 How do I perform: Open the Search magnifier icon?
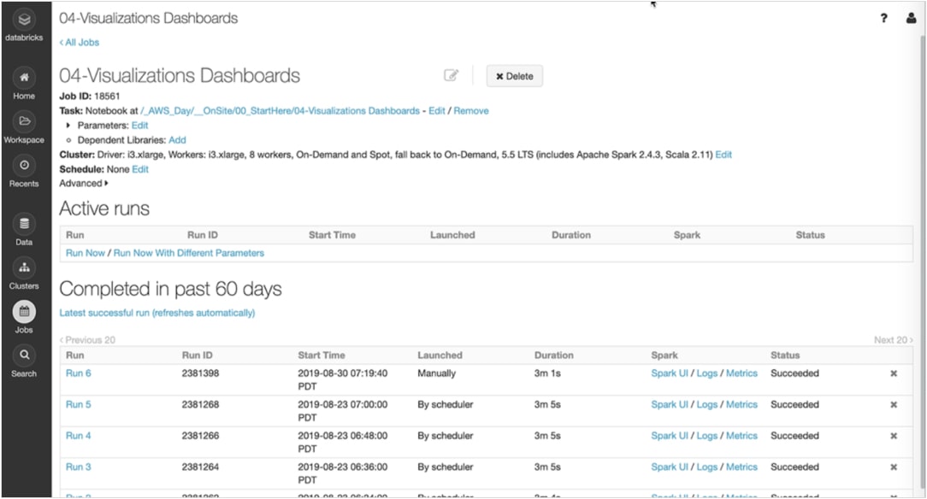(x=24, y=355)
